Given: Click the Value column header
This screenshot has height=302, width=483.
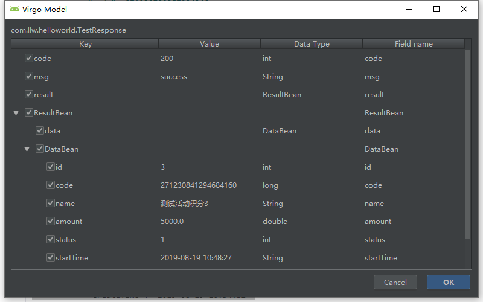Looking at the screenshot, I should click(210, 43).
